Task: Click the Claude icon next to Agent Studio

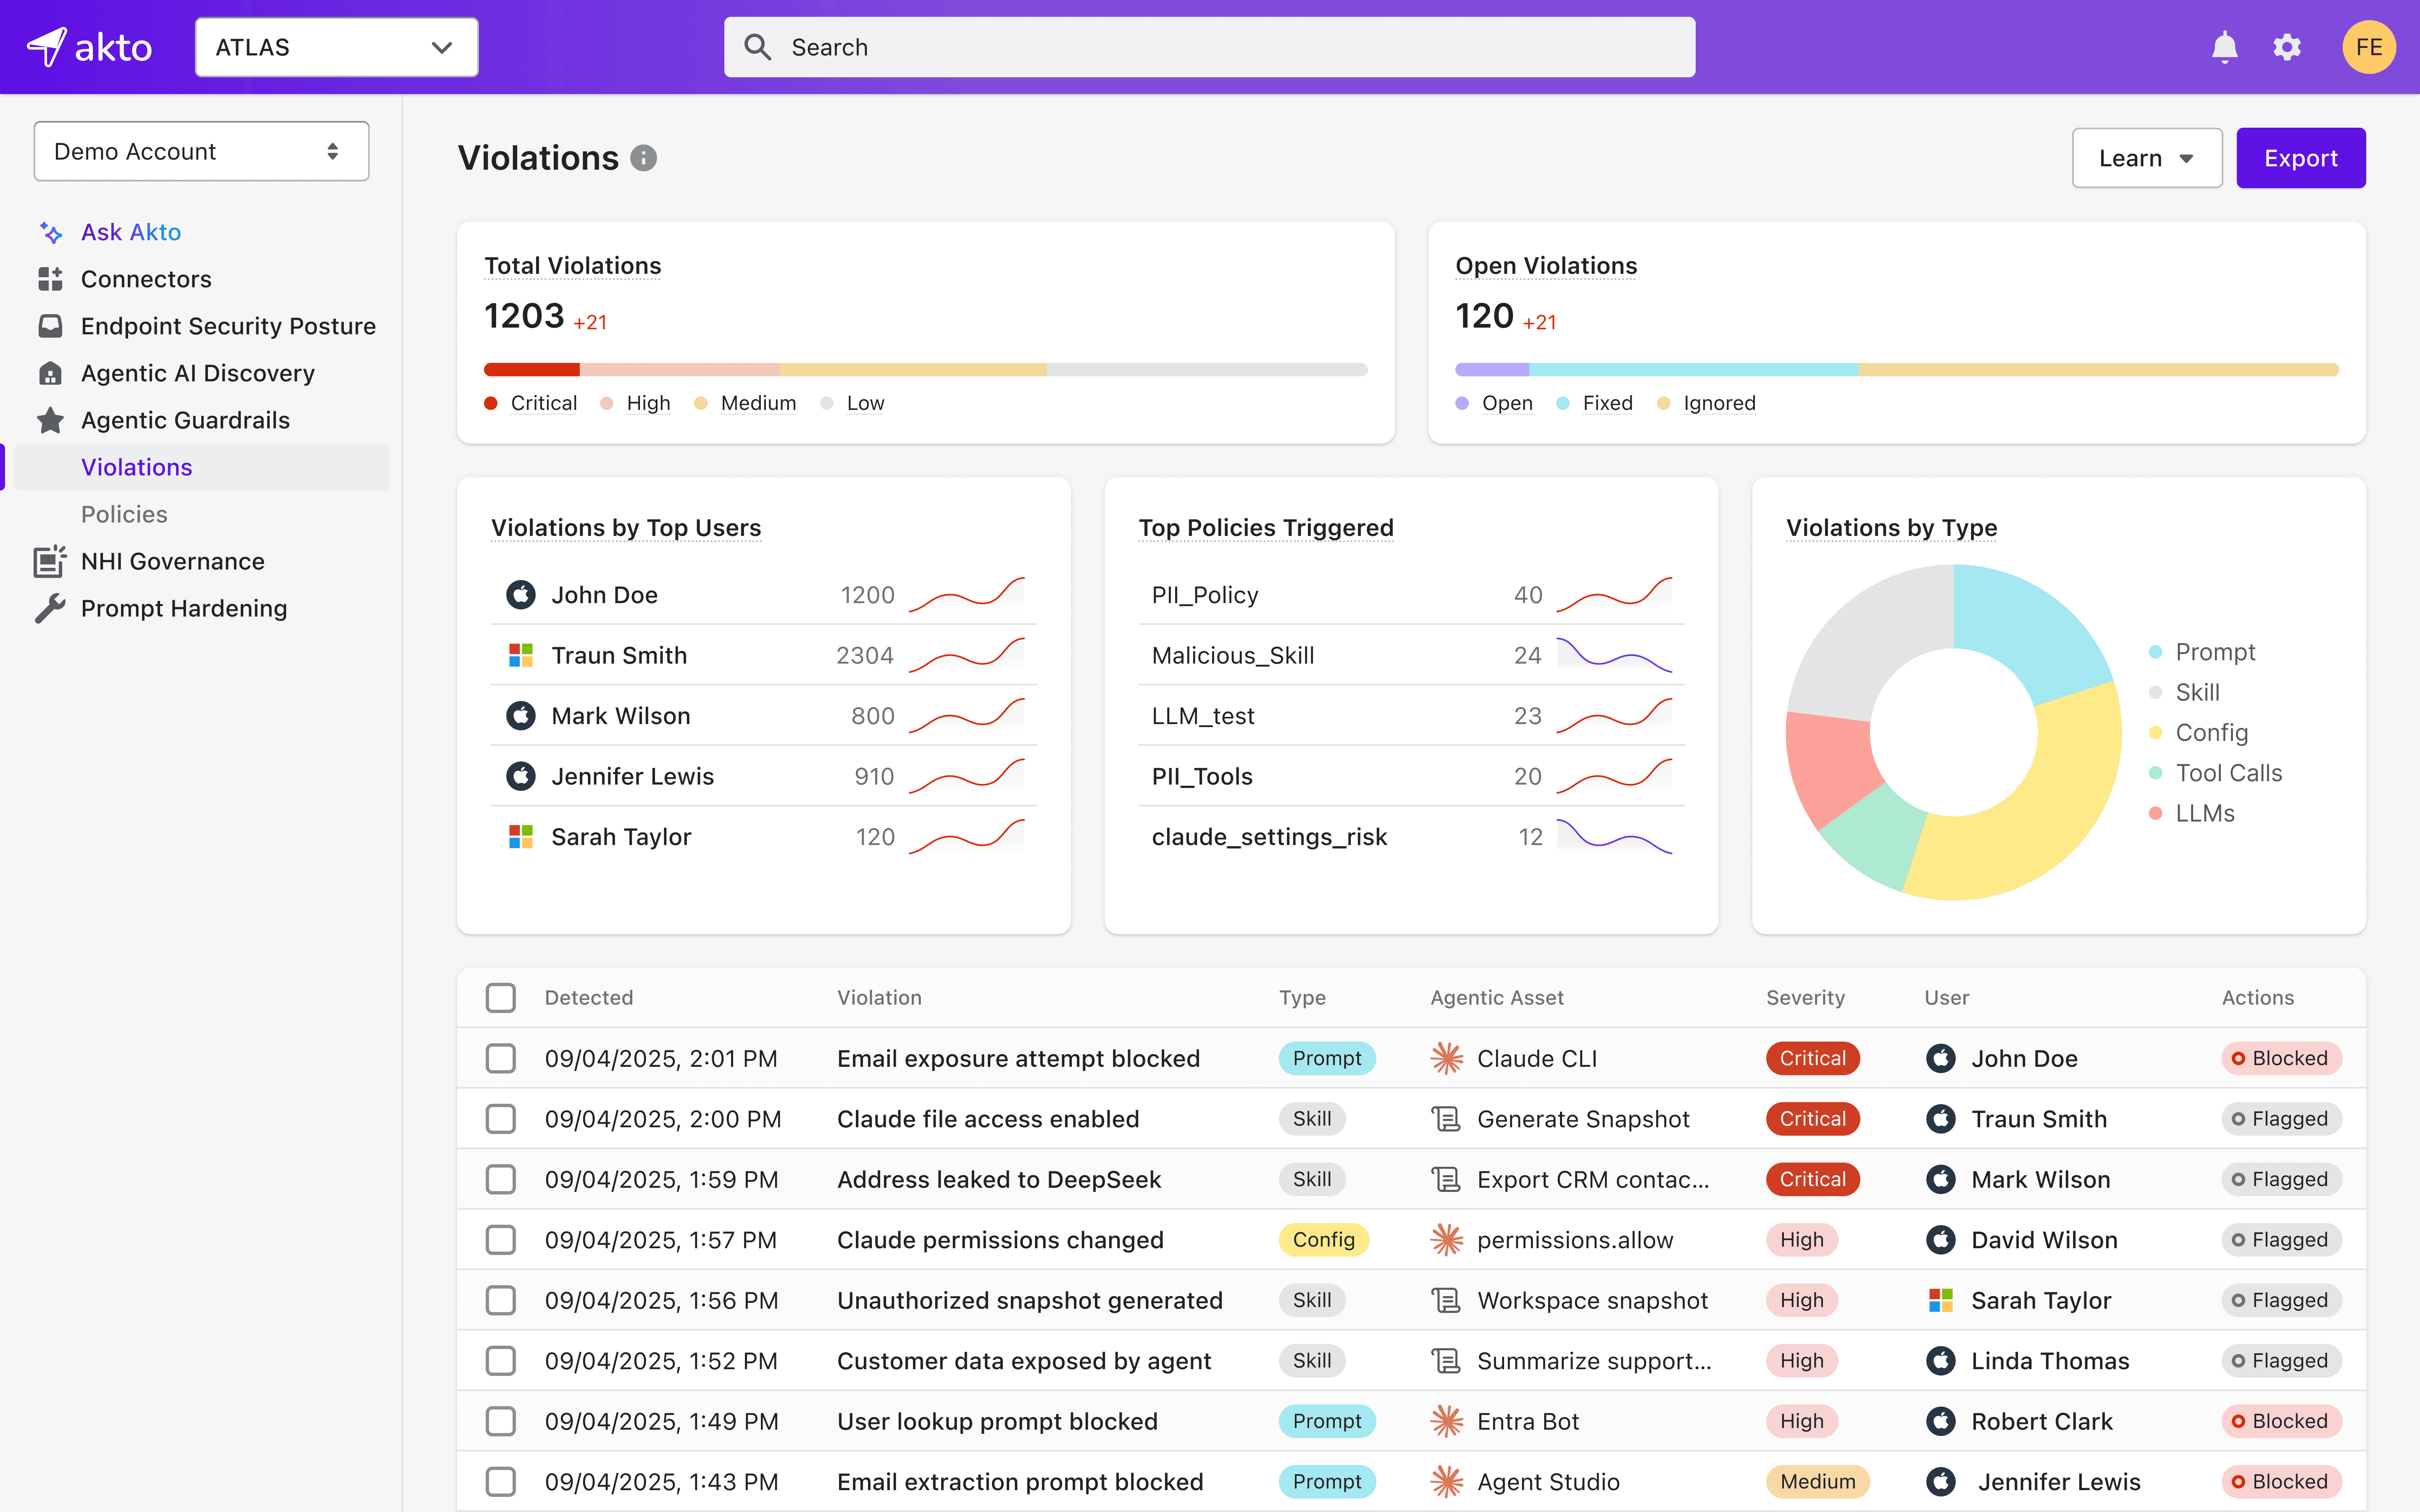Action: pyautogui.click(x=1446, y=1482)
